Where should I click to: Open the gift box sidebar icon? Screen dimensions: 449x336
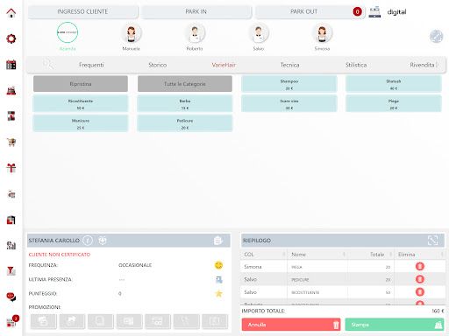(x=11, y=168)
